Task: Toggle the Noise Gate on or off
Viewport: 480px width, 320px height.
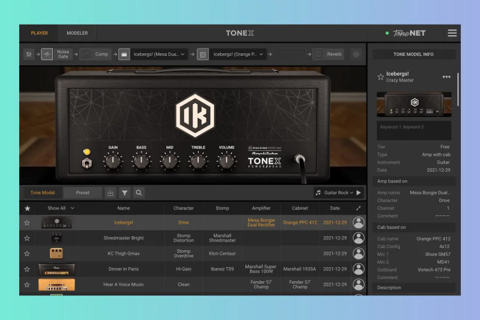Action: click(47, 54)
